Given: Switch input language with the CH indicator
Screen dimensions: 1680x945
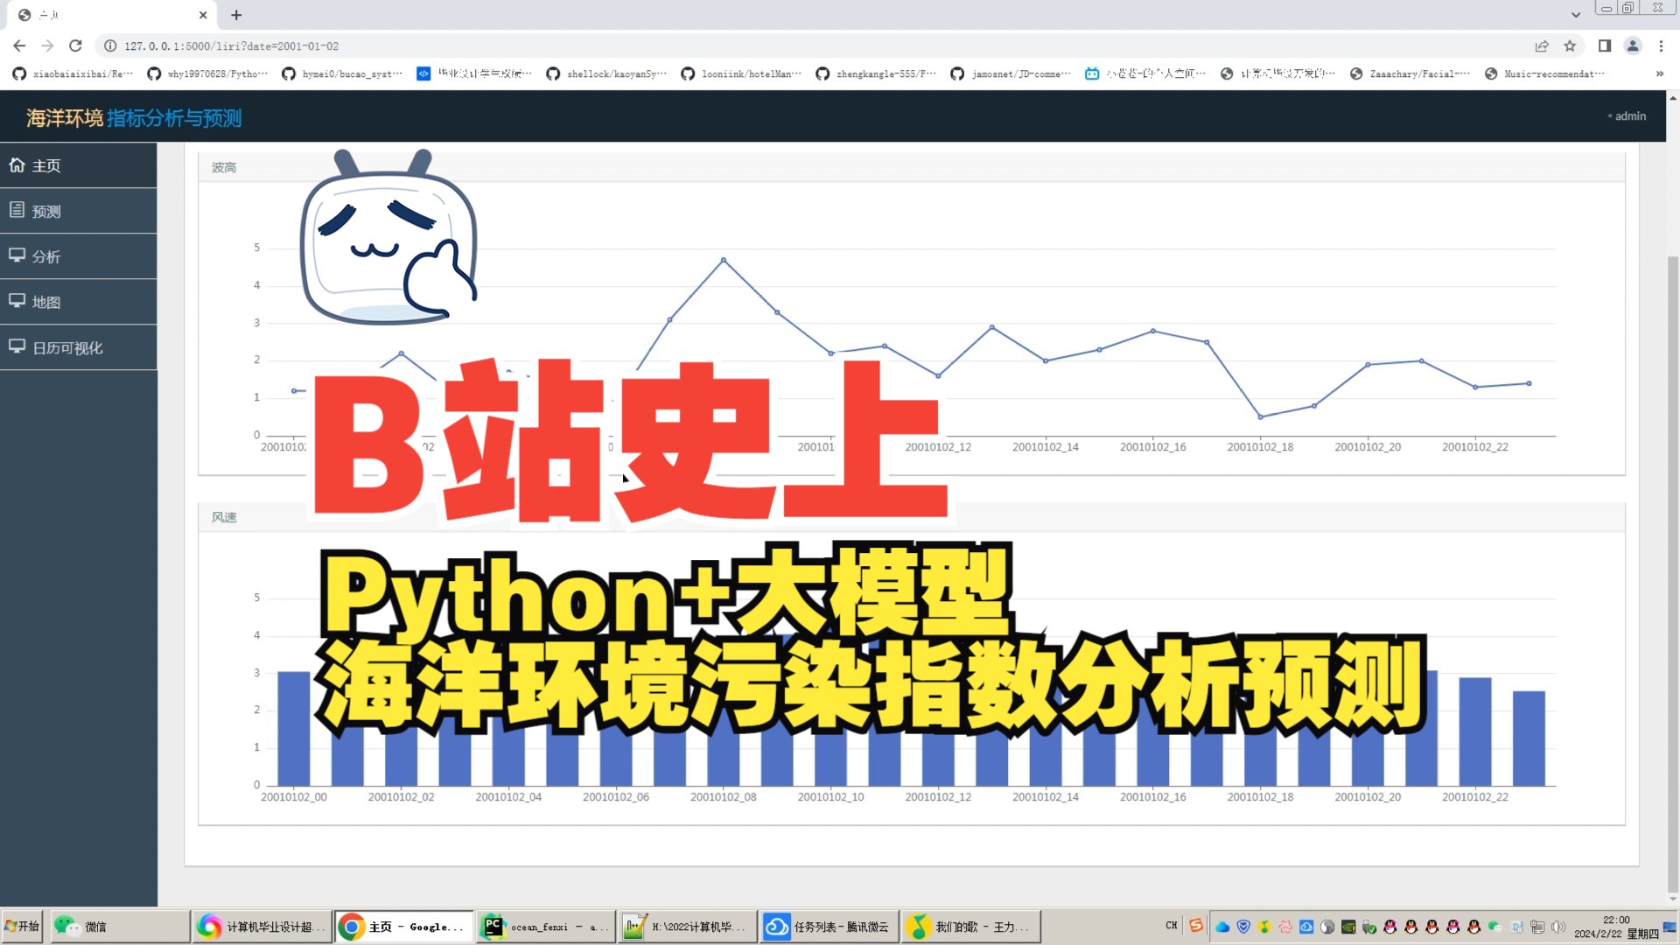Looking at the screenshot, I should 1170,925.
